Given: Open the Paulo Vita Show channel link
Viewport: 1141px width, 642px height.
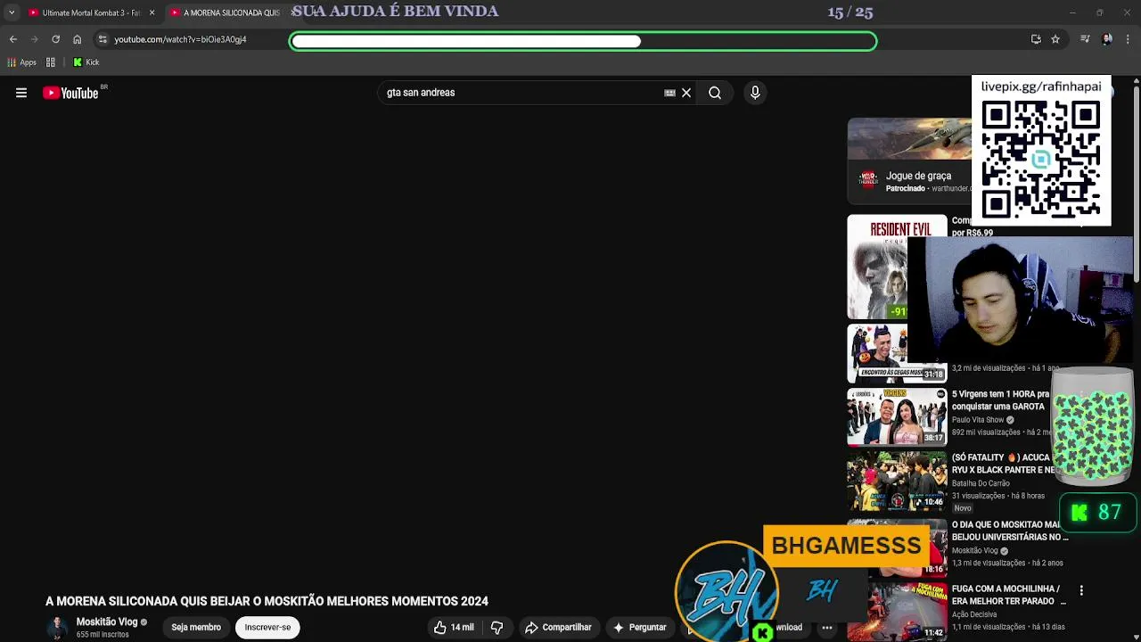Looking at the screenshot, I should pyautogui.click(x=979, y=420).
